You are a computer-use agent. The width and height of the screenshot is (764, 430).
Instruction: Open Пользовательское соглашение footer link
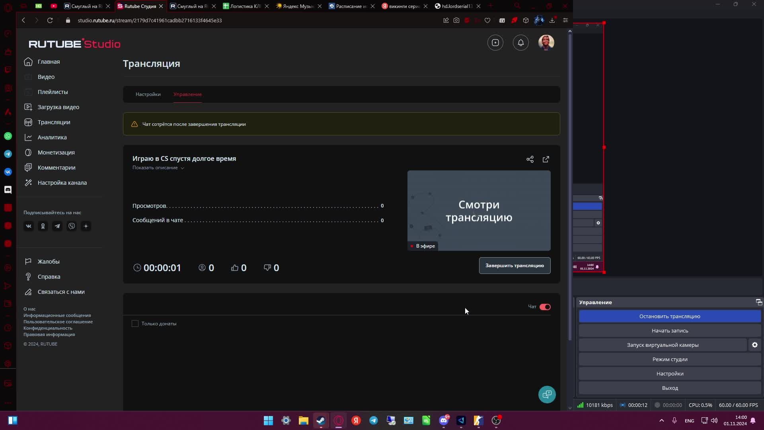click(58, 322)
